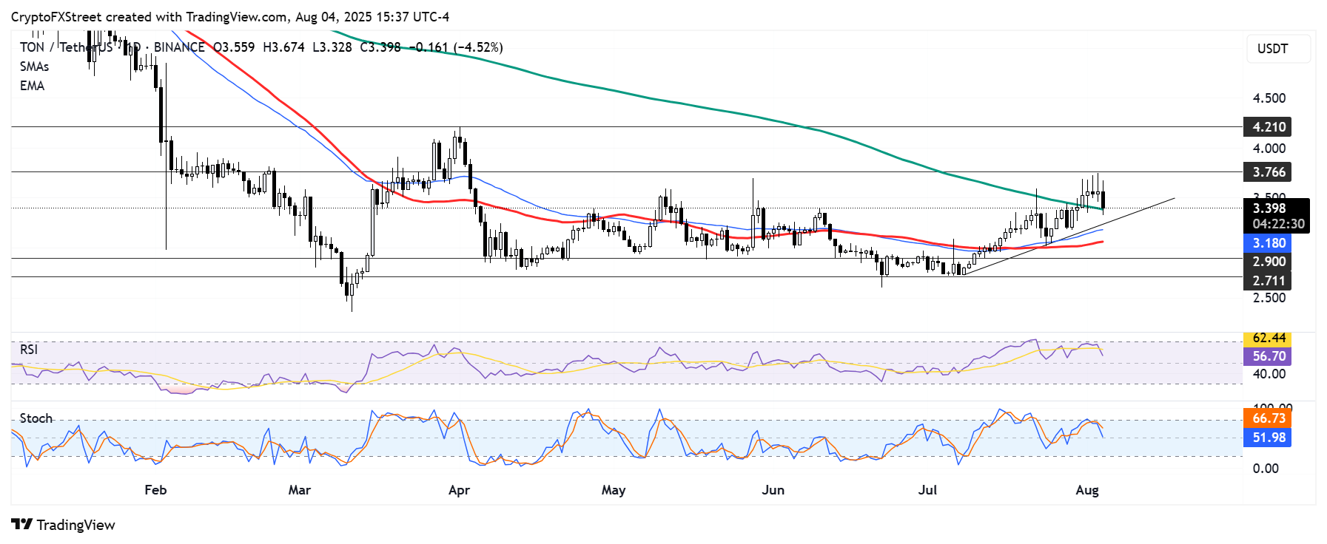Select the RSI pane label
The width and height of the screenshot is (1327, 544).
pos(28,350)
